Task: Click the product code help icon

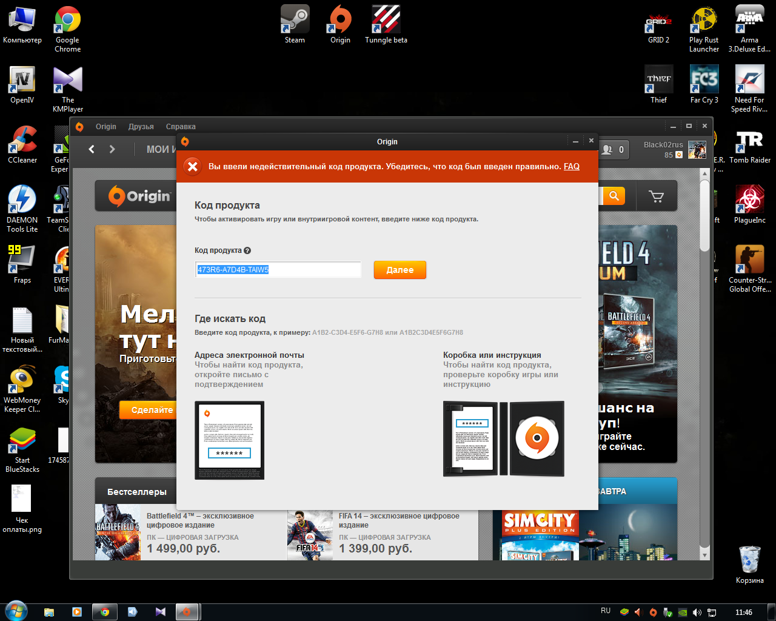Action: click(x=247, y=250)
